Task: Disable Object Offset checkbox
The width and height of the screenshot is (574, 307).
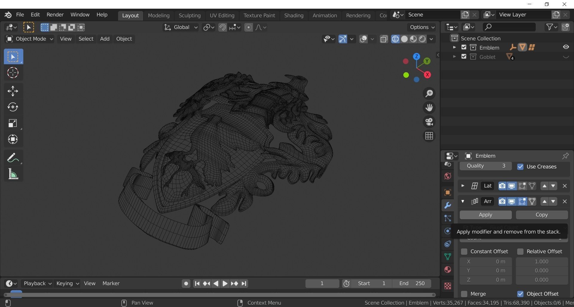Action: coord(520,294)
